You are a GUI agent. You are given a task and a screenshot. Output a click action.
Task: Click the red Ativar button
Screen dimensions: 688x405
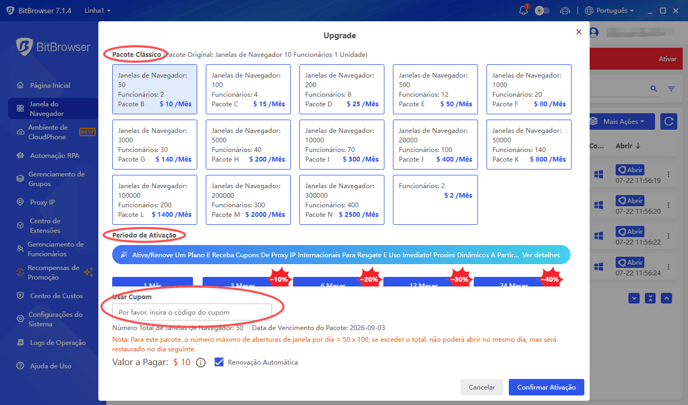coord(667,59)
